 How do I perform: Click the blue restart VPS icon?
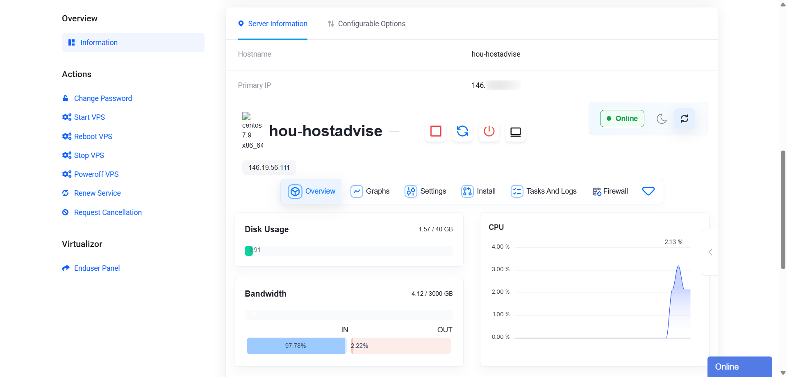[462, 131]
